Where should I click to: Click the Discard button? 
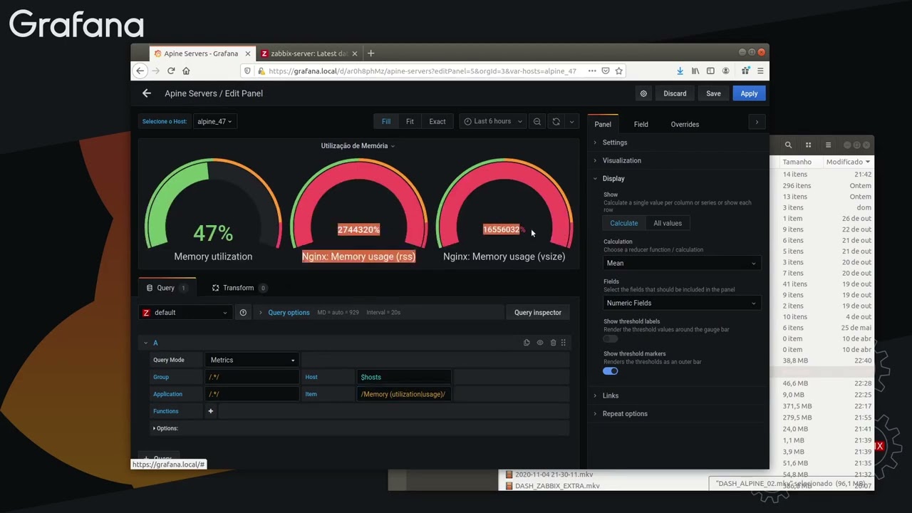click(x=675, y=93)
